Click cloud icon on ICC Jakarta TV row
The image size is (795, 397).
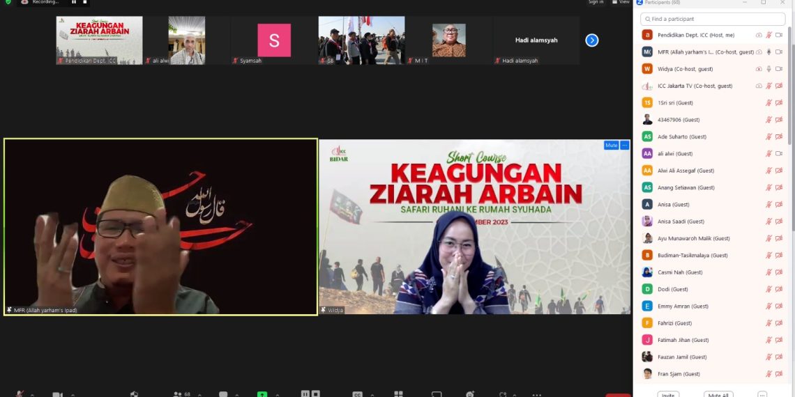[x=759, y=86]
